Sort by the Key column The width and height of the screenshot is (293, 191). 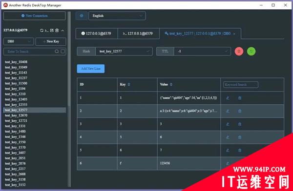(129, 84)
